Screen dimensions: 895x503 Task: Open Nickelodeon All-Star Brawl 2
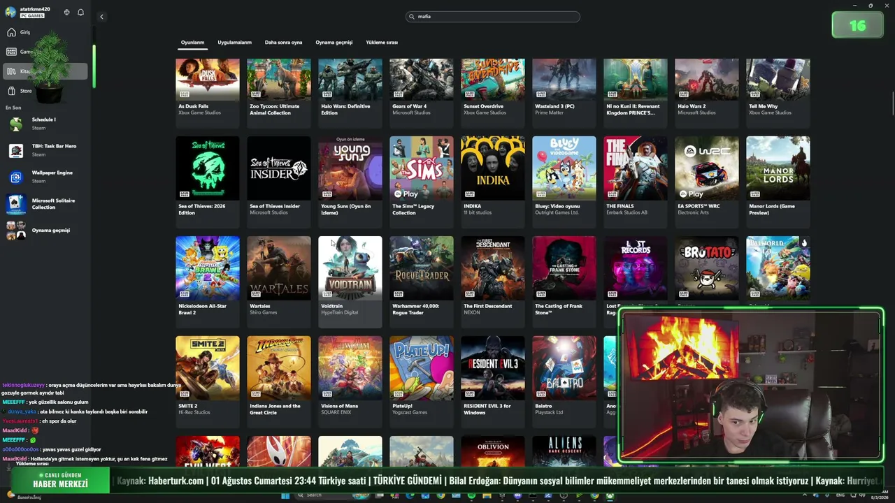click(x=208, y=282)
